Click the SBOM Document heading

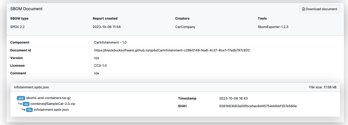tap(26, 9)
